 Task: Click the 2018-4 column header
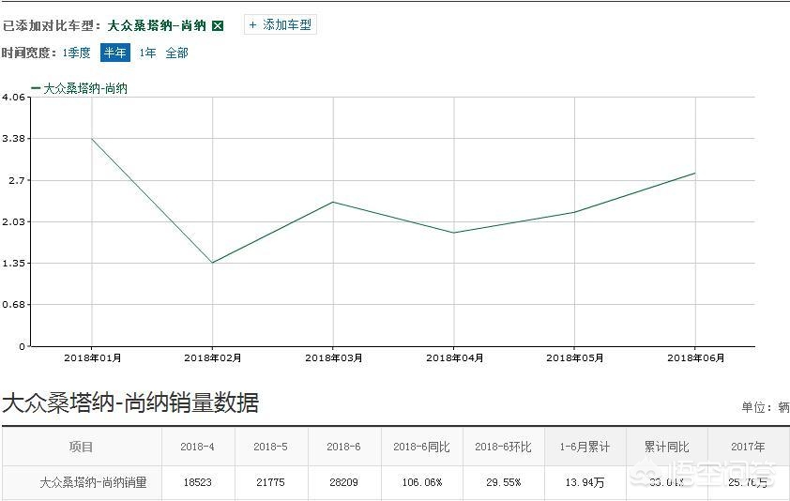(197, 447)
